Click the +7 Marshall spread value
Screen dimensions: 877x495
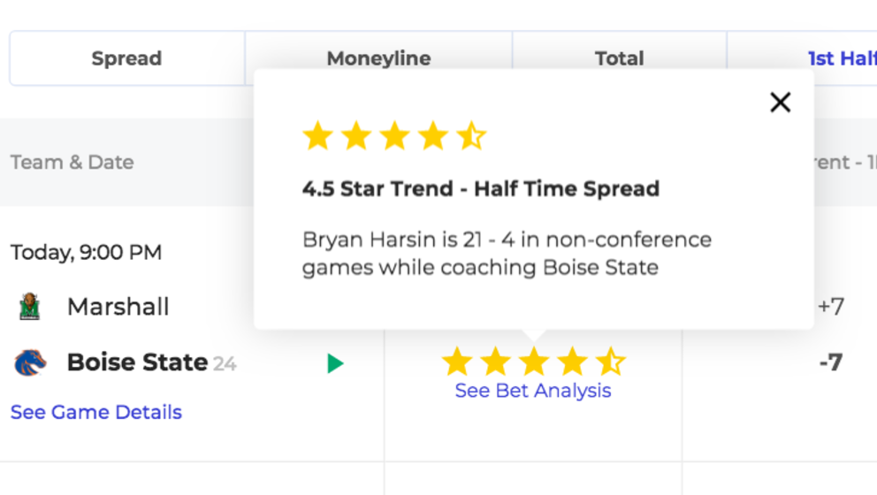click(831, 307)
